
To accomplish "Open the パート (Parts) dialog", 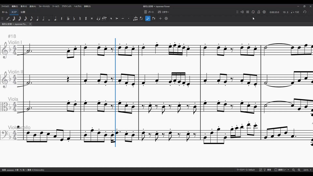I will pyautogui.click(x=149, y=12).
